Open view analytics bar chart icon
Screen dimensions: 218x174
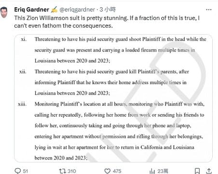152,171
